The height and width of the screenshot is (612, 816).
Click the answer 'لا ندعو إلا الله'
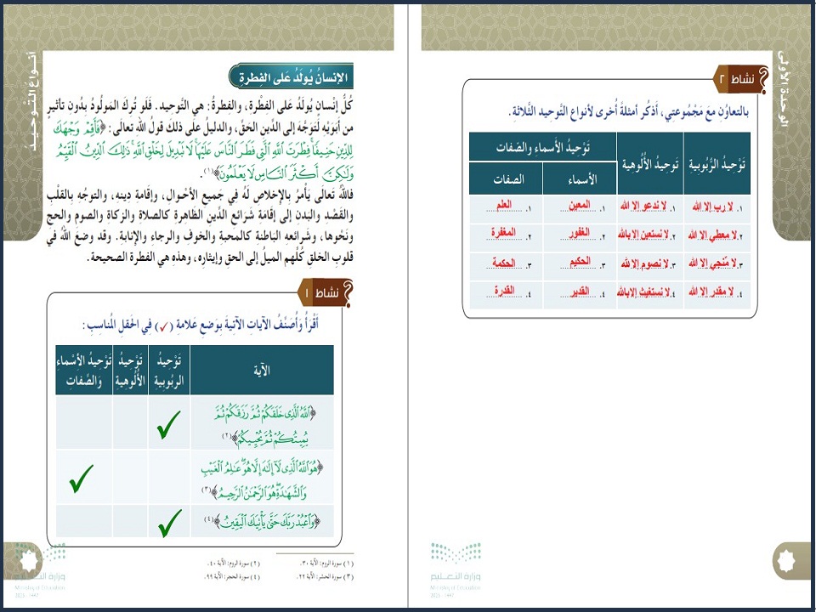(643, 206)
